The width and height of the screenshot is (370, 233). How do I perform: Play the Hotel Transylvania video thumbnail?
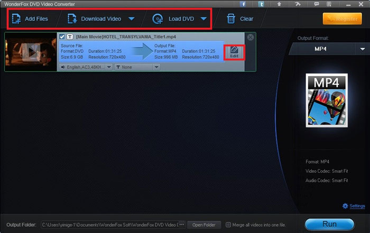coord(31,52)
